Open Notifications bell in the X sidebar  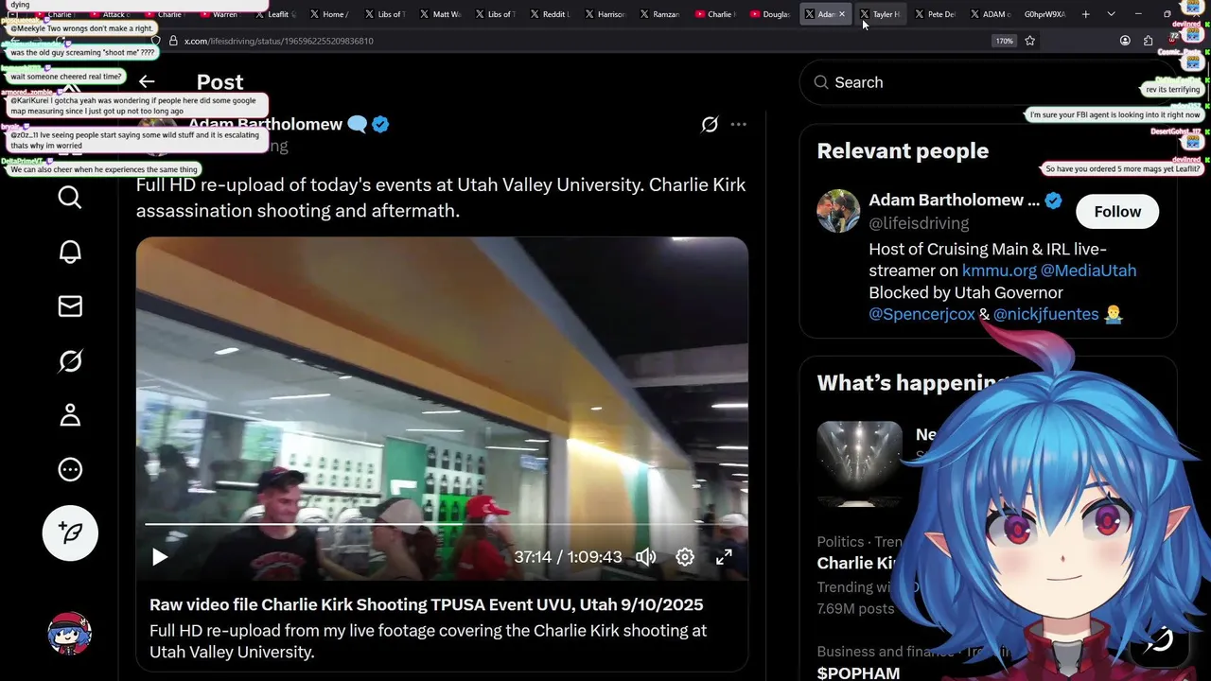(x=70, y=252)
